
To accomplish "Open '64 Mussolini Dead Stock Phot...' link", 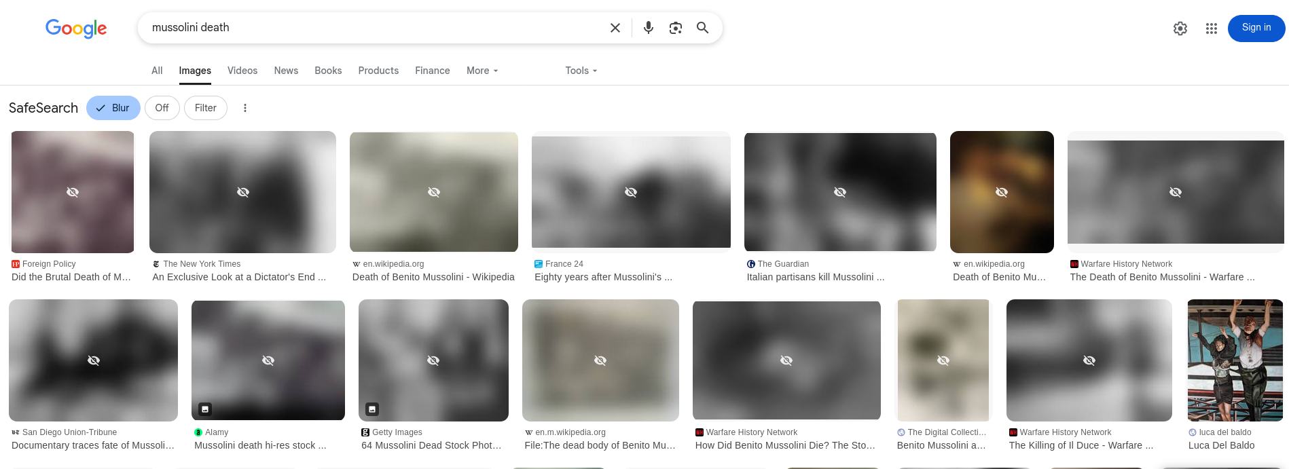I will point(431,445).
